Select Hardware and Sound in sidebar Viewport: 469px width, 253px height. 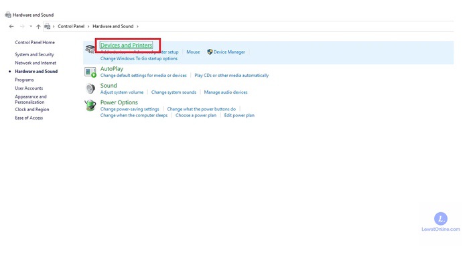(x=36, y=72)
